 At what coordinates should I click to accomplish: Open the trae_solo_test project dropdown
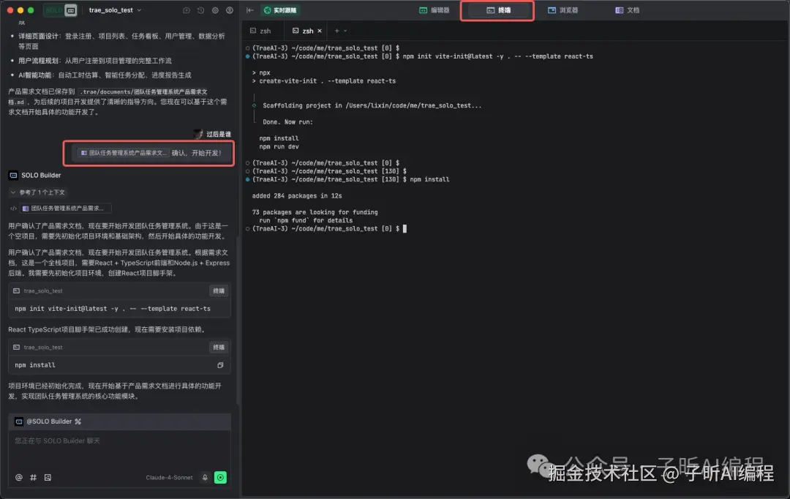(x=115, y=10)
